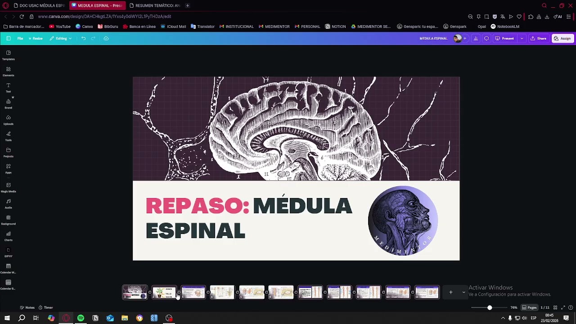This screenshot has height=324, width=576.
Task: Click the Undo arrow in toolbar
Action: pos(83,38)
